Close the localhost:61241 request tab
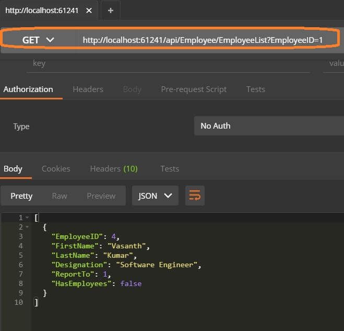This screenshot has width=344, height=331. (88, 10)
